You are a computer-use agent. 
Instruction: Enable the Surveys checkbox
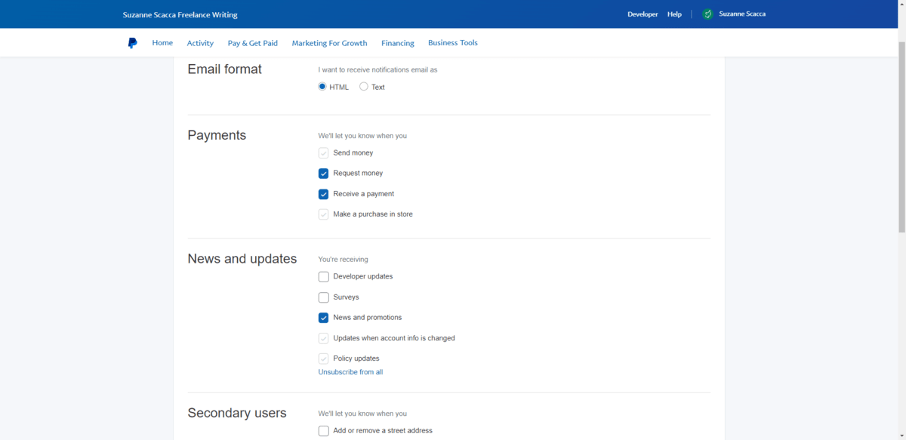pos(323,297)
